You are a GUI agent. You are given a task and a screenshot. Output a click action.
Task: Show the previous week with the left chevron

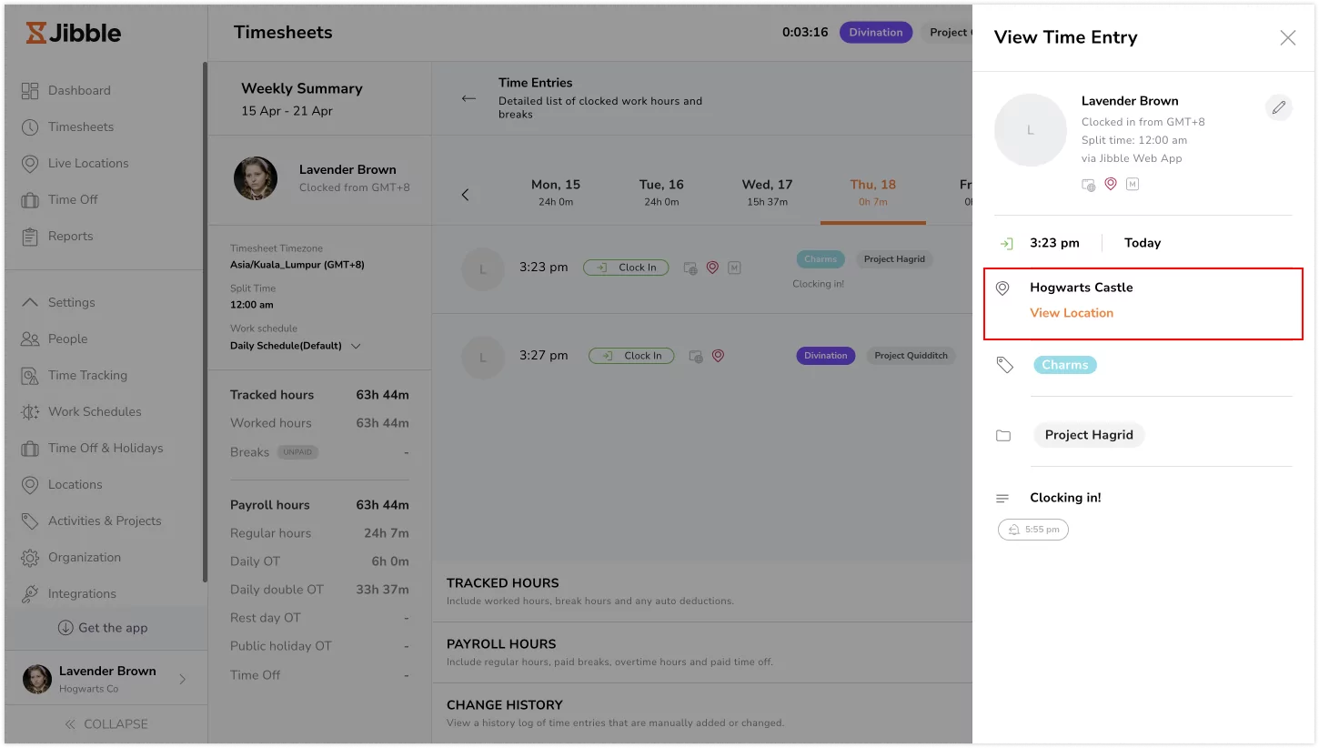(x=465, y=195)
